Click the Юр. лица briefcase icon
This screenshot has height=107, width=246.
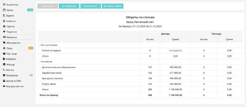[x=4, y=54]
